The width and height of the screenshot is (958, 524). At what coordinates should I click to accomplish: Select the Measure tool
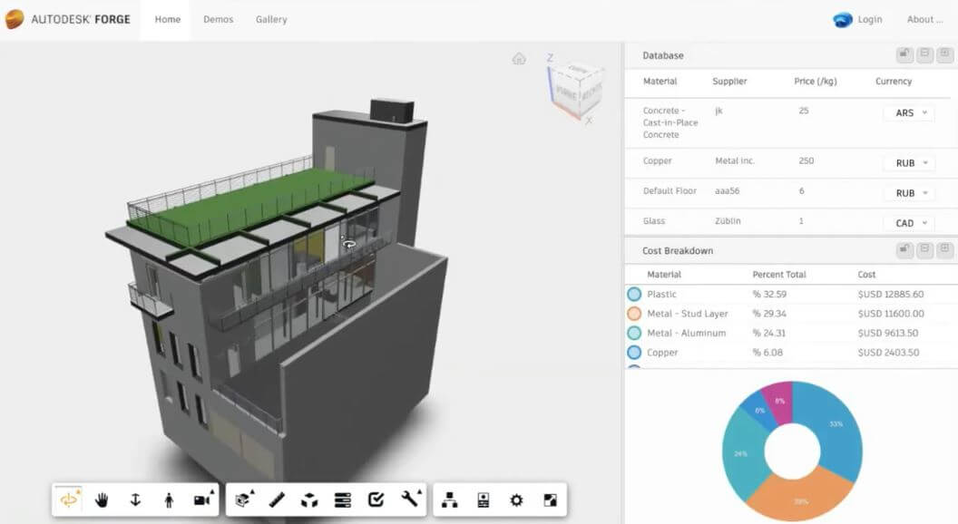tap(277, 498)
